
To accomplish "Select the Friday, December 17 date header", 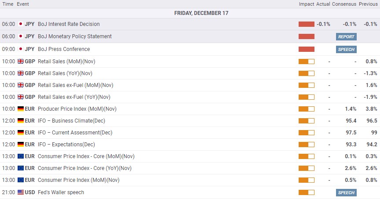I will [x=201, y=13].
